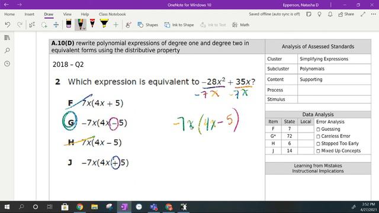
Task: Toggle Draw with Touch mode
Action: tap(129, 25)
